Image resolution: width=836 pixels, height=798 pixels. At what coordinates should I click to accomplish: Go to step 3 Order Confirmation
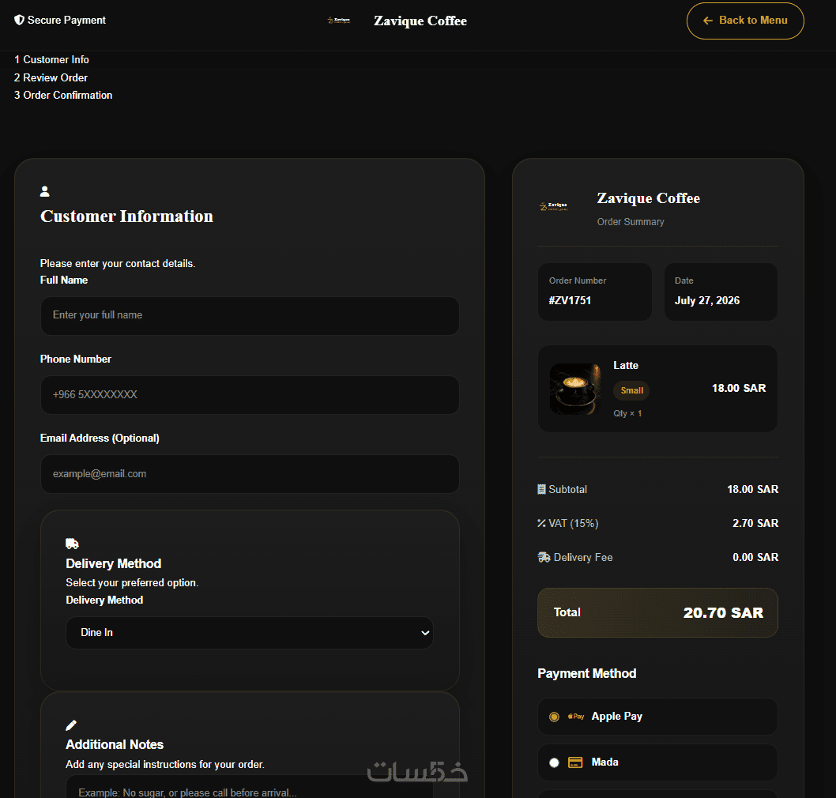63,96
